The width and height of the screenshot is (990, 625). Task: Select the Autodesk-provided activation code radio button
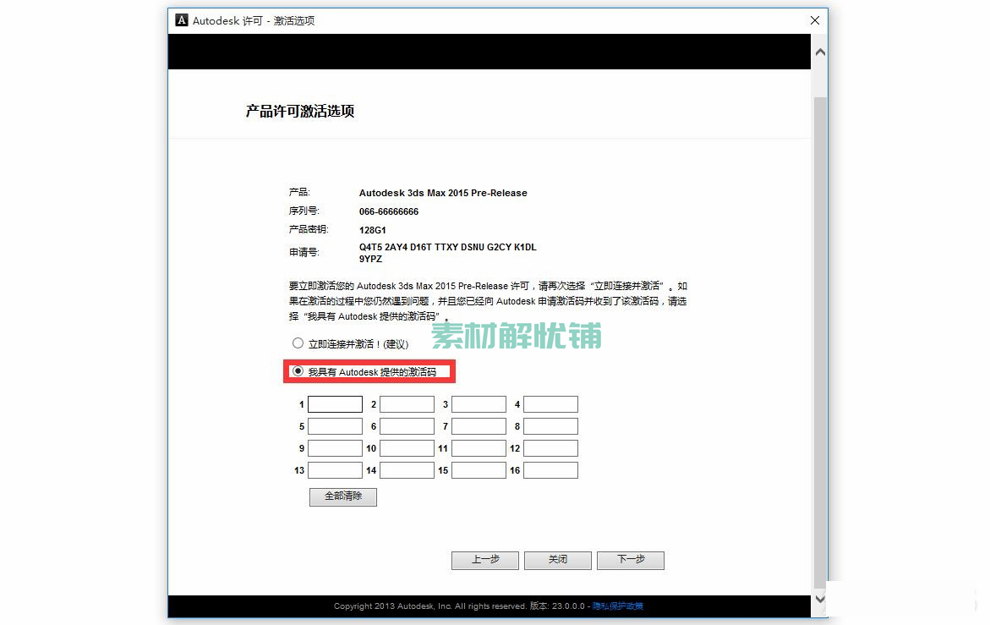pos(298,371)
